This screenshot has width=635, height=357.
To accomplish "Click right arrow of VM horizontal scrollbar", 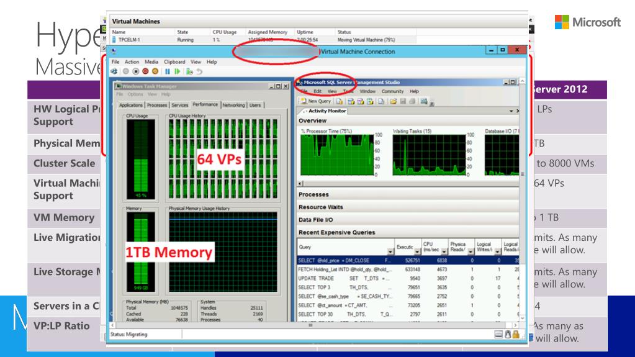I will coord(515,325).
